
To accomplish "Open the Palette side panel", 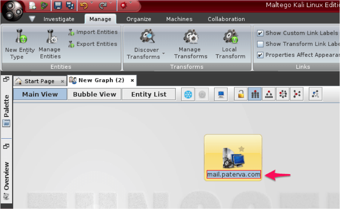I will pos(6,106).
